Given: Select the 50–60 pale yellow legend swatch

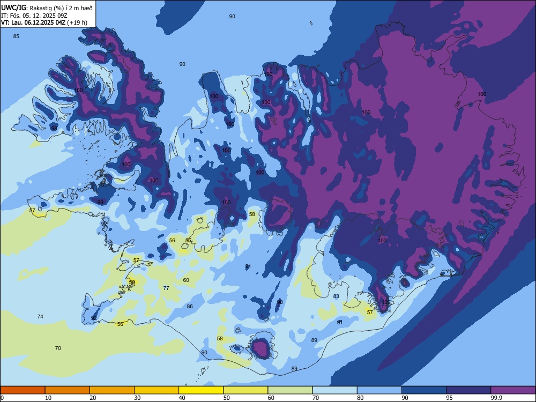Looking at the screenshot, I should (245, 390).
